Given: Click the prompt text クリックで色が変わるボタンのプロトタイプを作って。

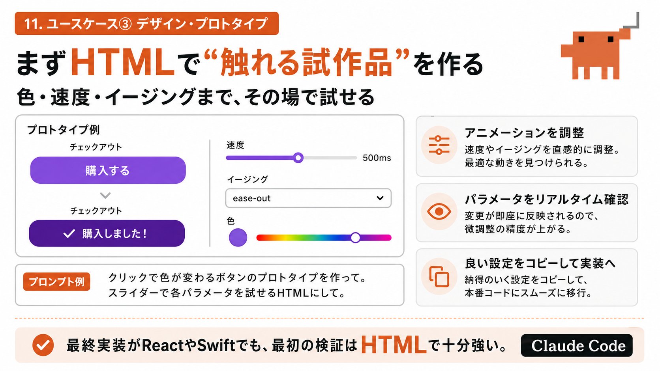Looking at the screenshot, I should 237,278.
